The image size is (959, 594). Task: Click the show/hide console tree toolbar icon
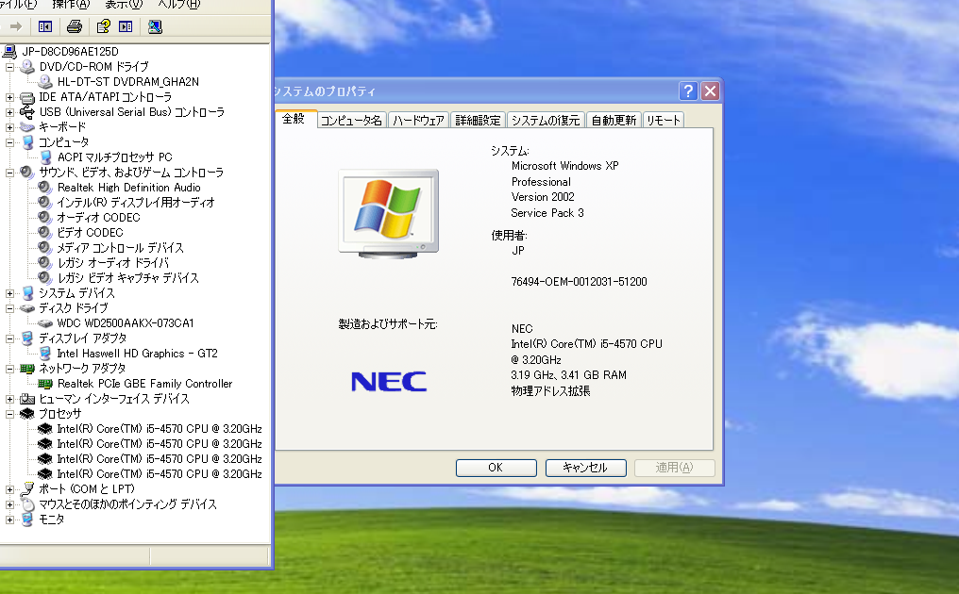45,26
